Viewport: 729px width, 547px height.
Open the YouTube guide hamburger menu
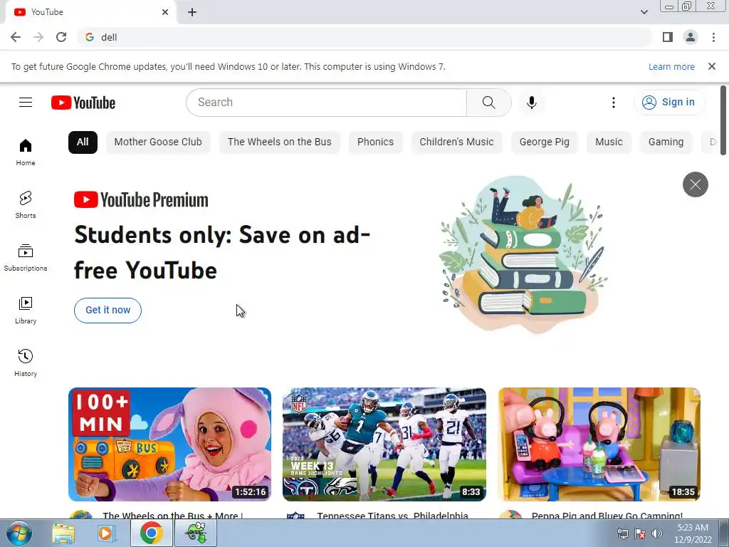[x=26, y=103]
